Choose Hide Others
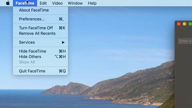Screen dimensions: 192x108 (40, 57)
